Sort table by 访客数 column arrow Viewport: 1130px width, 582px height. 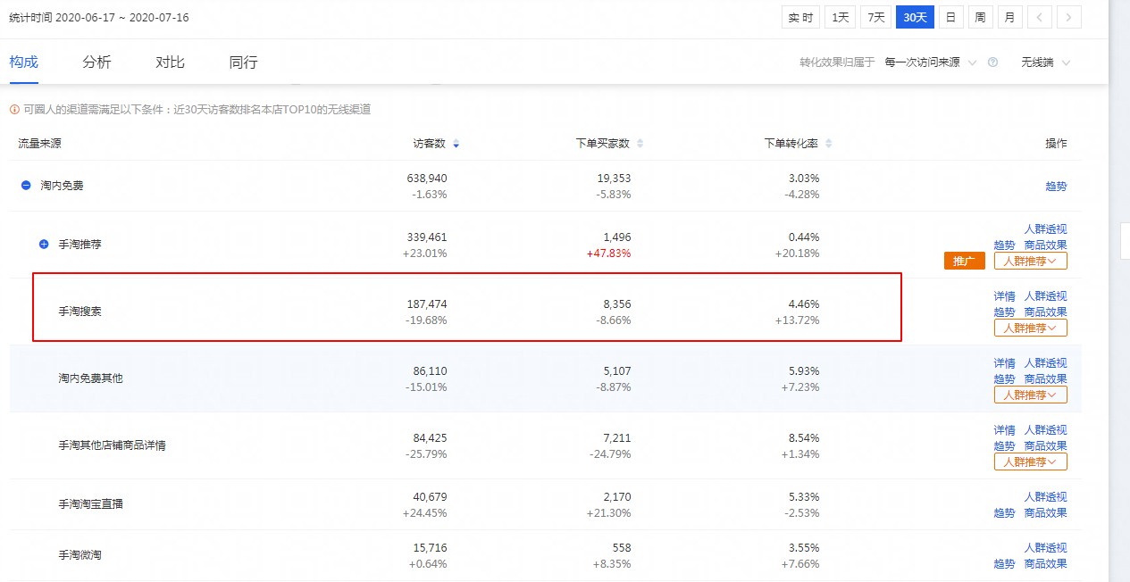coord(456,144)
